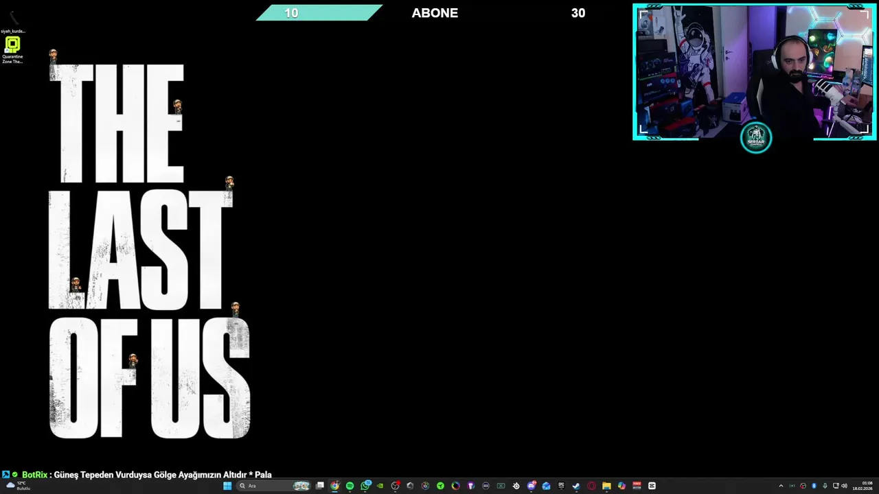The image size is (879, 494).
Task: Open Opera GX browser in taskbar
Action: 591,486
